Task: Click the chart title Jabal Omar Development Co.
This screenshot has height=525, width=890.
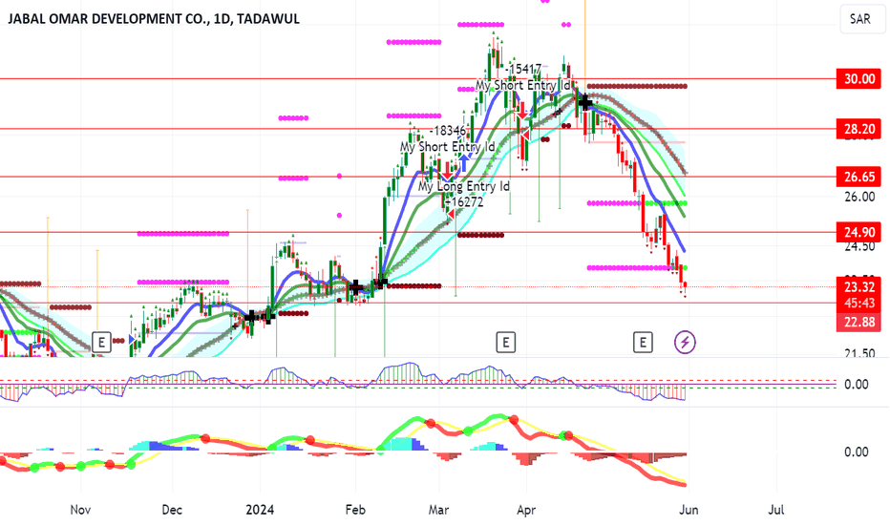Action: click(x=154, y=19)
